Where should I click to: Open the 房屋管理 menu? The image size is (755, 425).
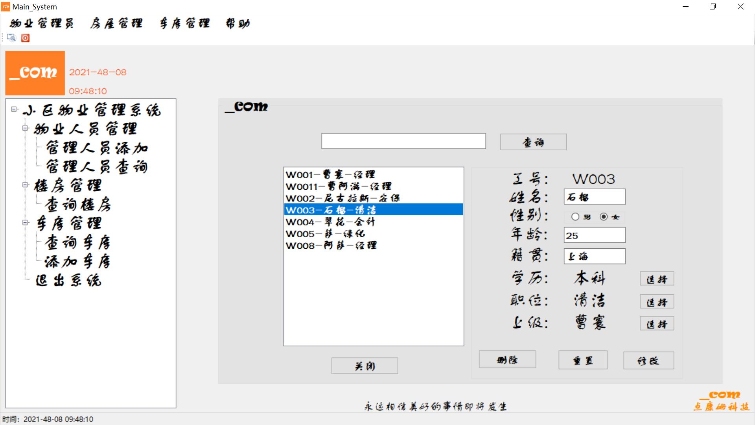pyautogui.click(x=116, y=24)
